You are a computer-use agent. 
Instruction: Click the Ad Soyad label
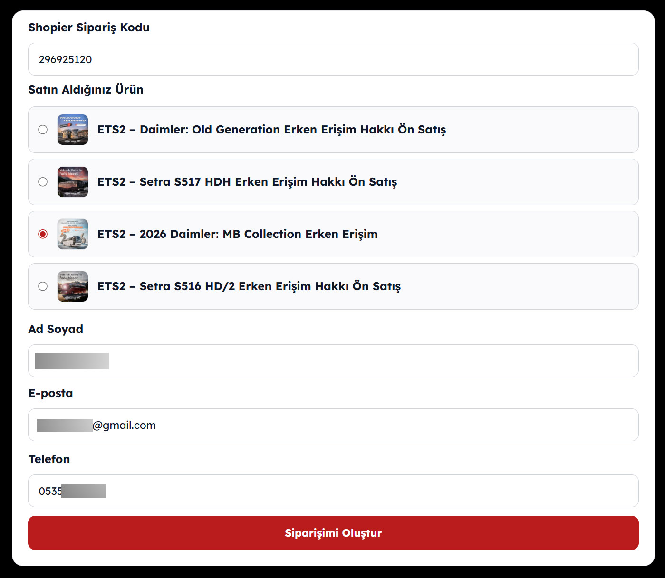pyautogui.click(x=56, y=329)
